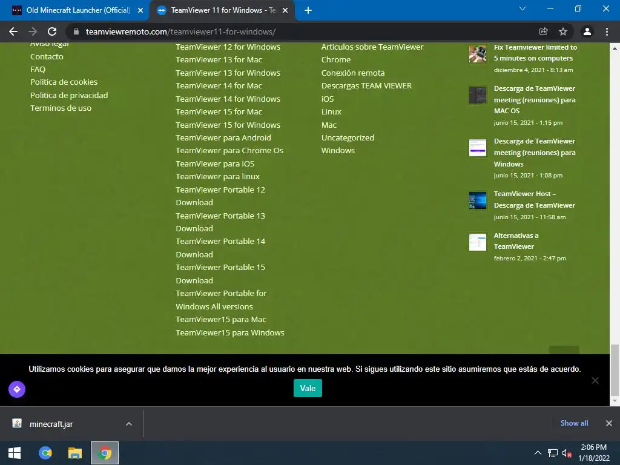Open Descargas TEAM VIEWER category

pyautogui.click(x=366, y=86)
